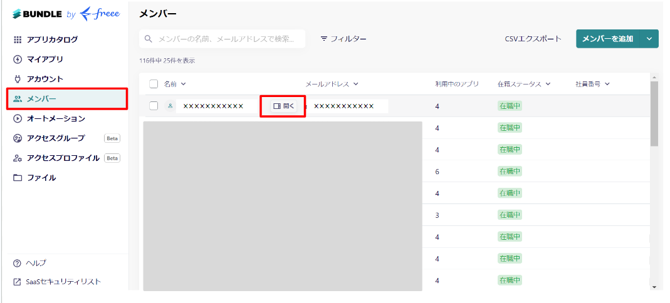Sort by 名前 column header
670x303 pixels.
pyautogui.click(x=175, y=84)
